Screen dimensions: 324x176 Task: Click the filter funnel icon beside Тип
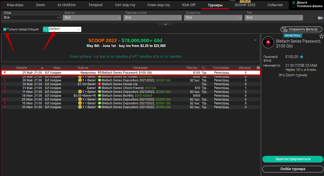click(x=310, y=18)
